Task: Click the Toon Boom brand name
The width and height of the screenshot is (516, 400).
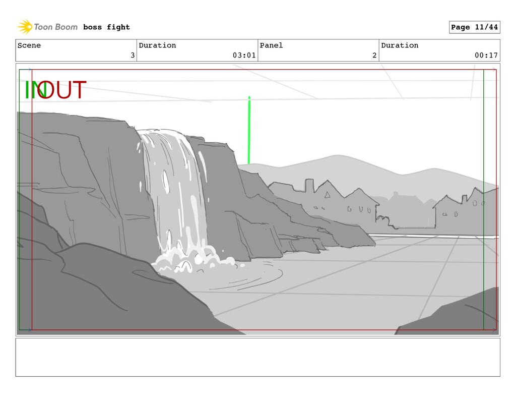Action: coord(55,27)
